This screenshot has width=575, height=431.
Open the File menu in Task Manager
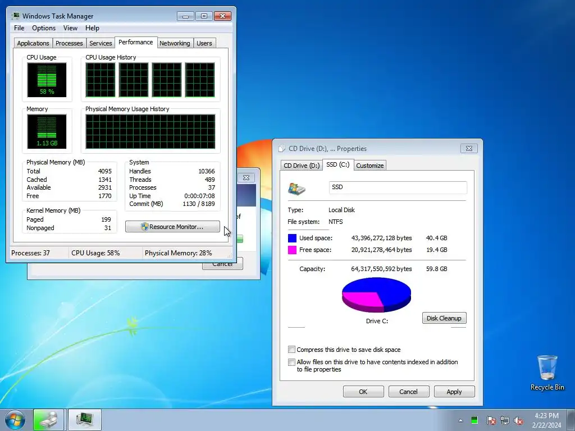tap(19, 28)
